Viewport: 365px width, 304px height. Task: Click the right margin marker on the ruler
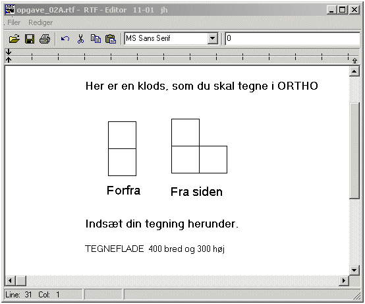coord(354,61)
